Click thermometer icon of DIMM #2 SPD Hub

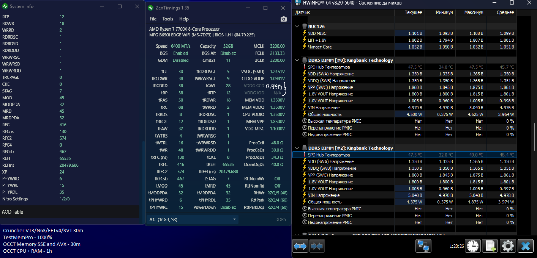[x=304, y=155]
